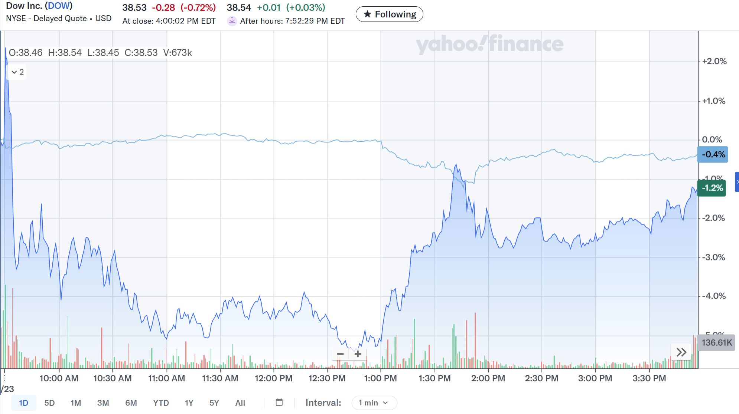Click the DOW ticker symbol link

coord(59,6)
